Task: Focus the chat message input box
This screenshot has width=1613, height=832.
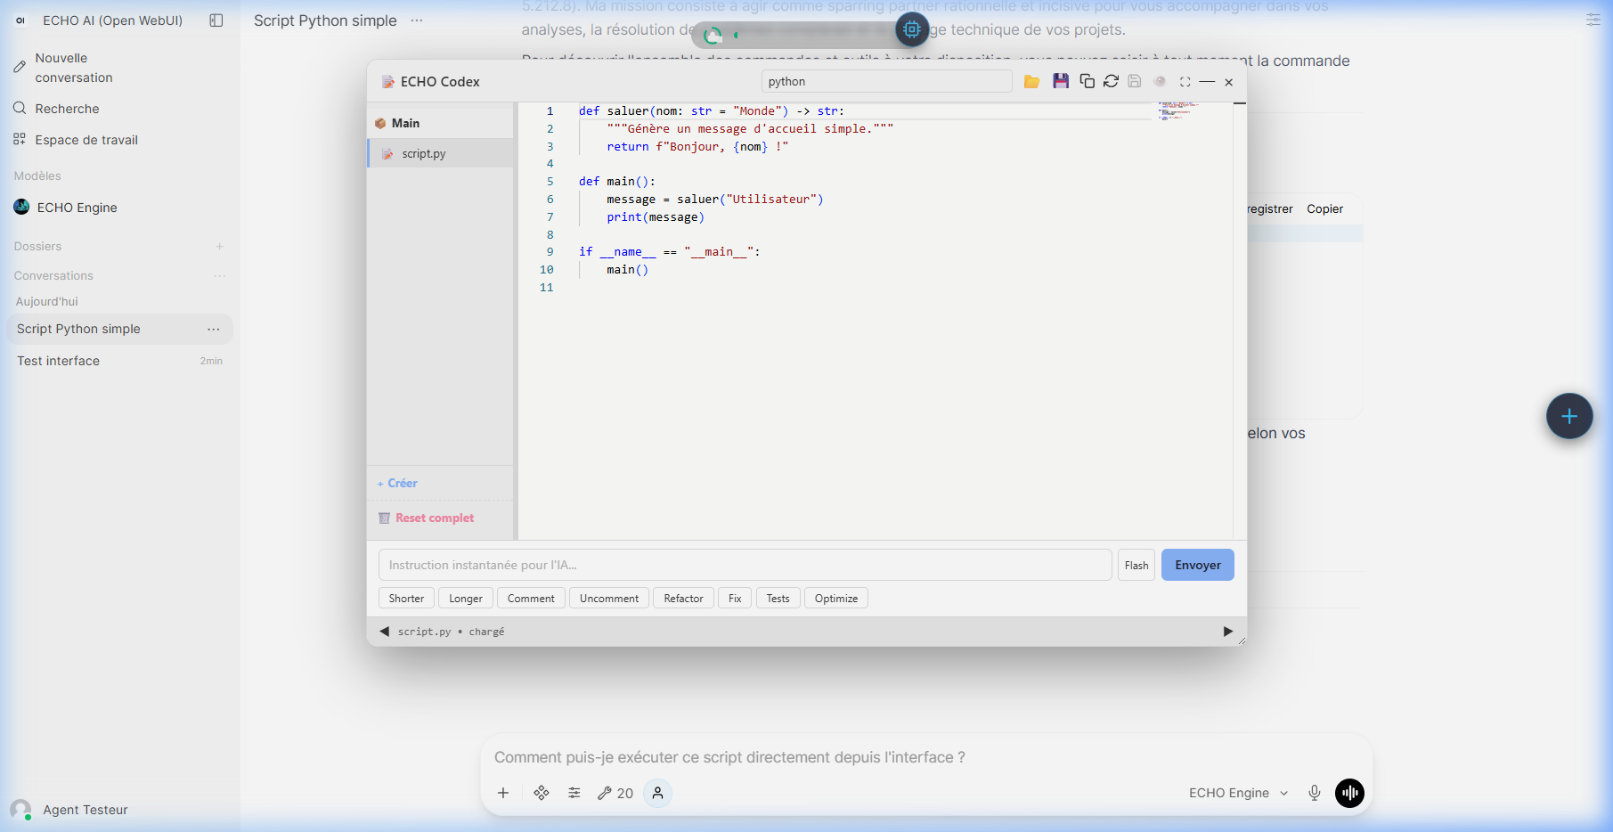Action: click(926, 757)
